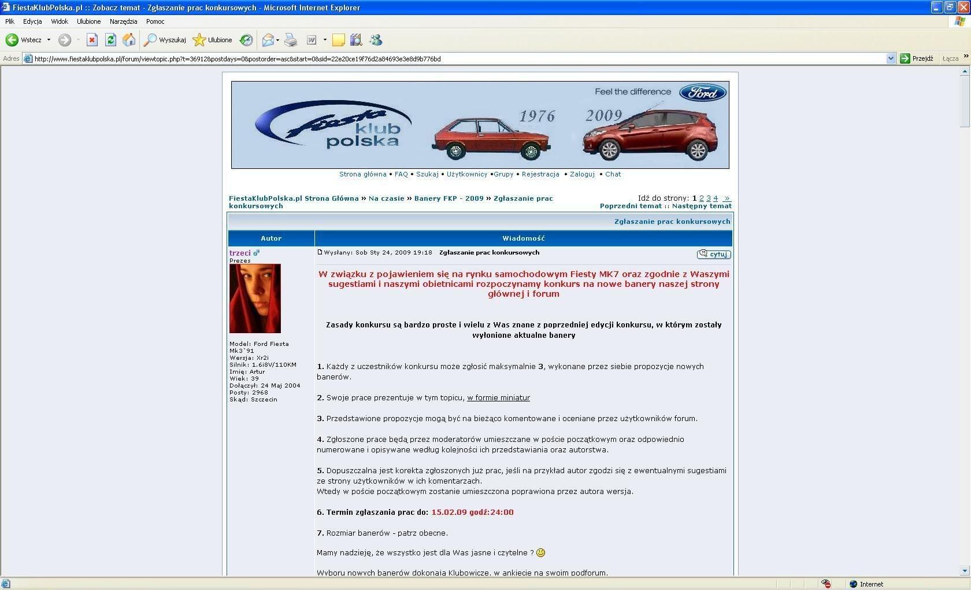Click the Forward navigation arrow icon
971x590 pixels.
(65, 40)
